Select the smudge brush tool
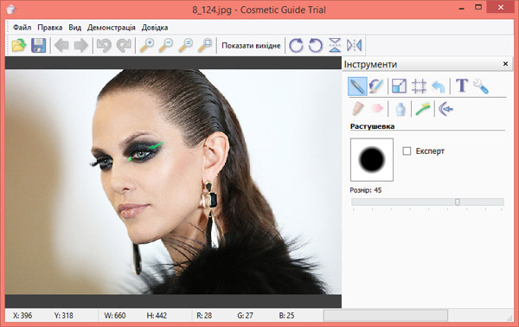 point(376,87)
